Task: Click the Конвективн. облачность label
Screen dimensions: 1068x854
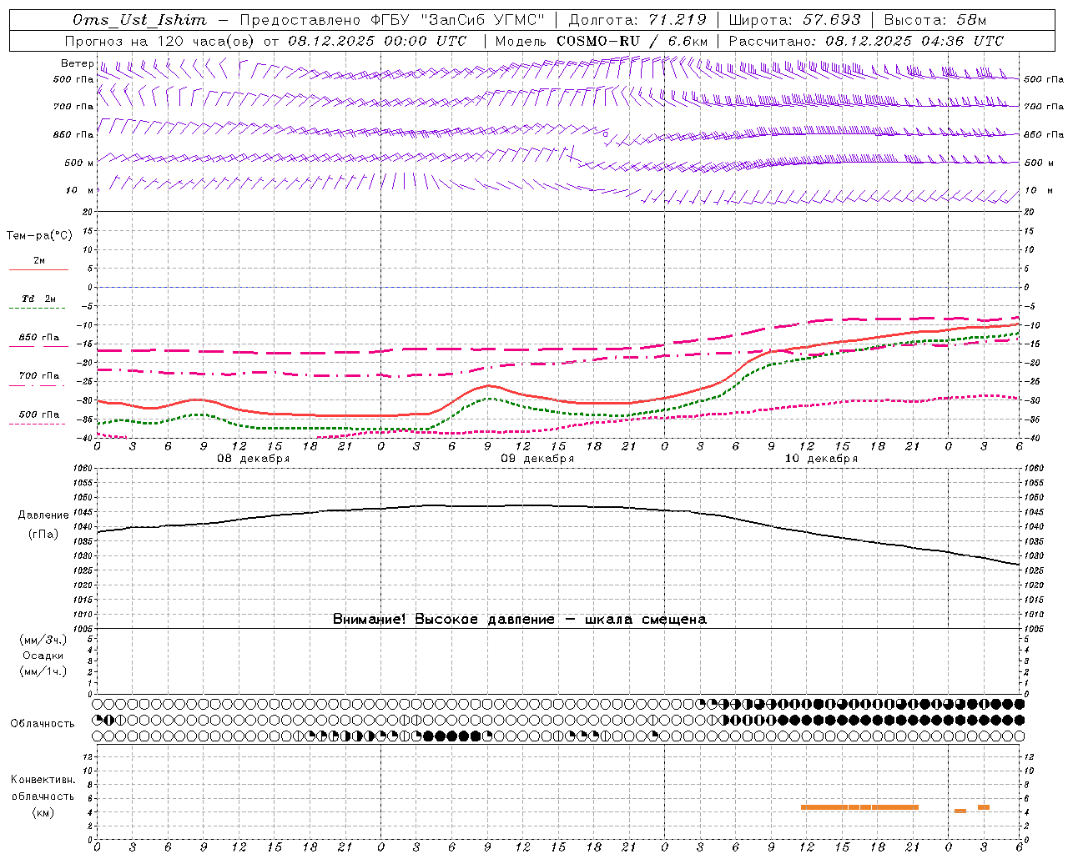Action: pyautogui.click(x=43, y=788)
